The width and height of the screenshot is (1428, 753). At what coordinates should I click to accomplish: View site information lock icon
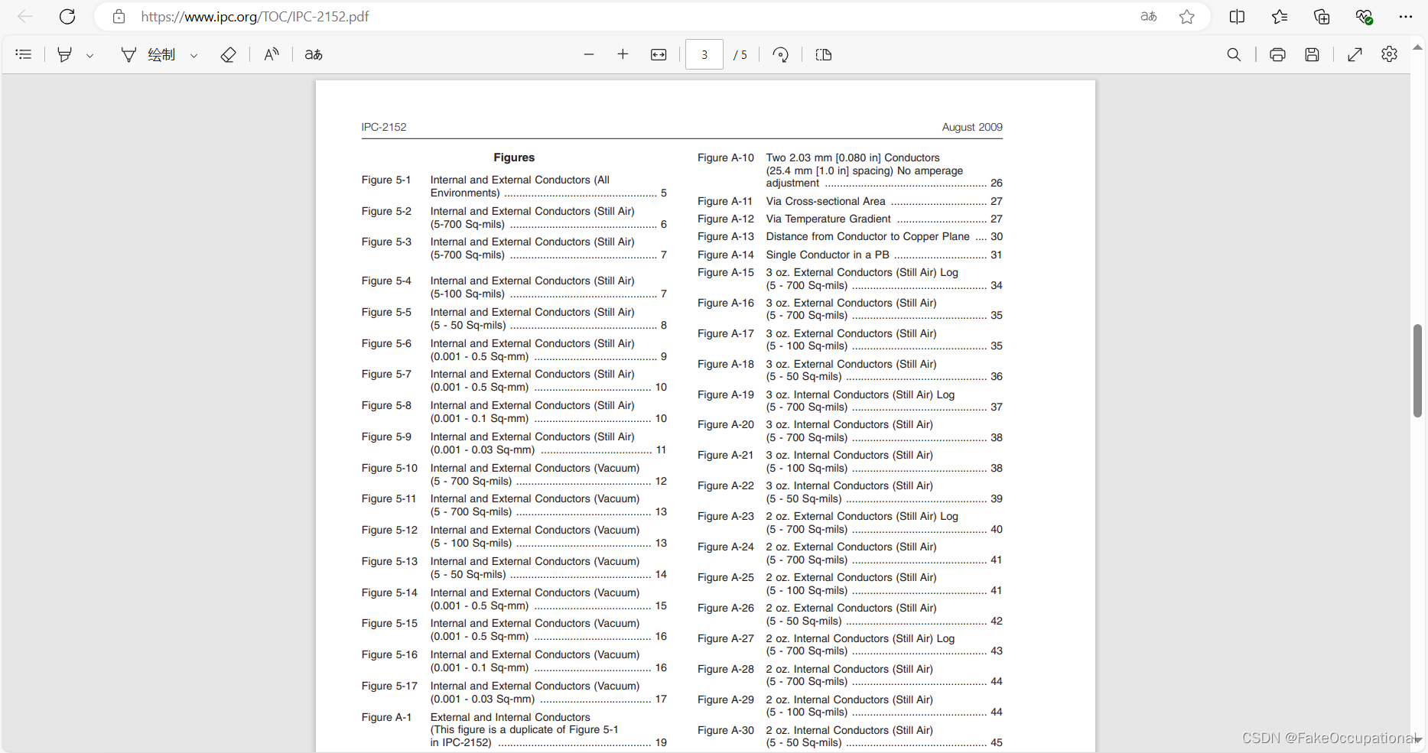pos(119,16)
